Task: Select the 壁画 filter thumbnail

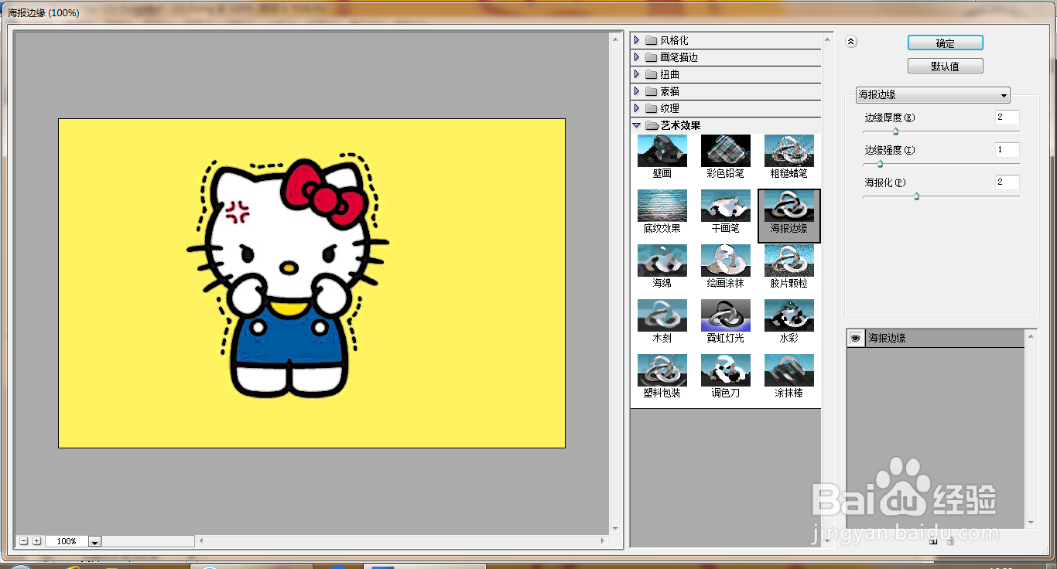Action: [662, 156]
